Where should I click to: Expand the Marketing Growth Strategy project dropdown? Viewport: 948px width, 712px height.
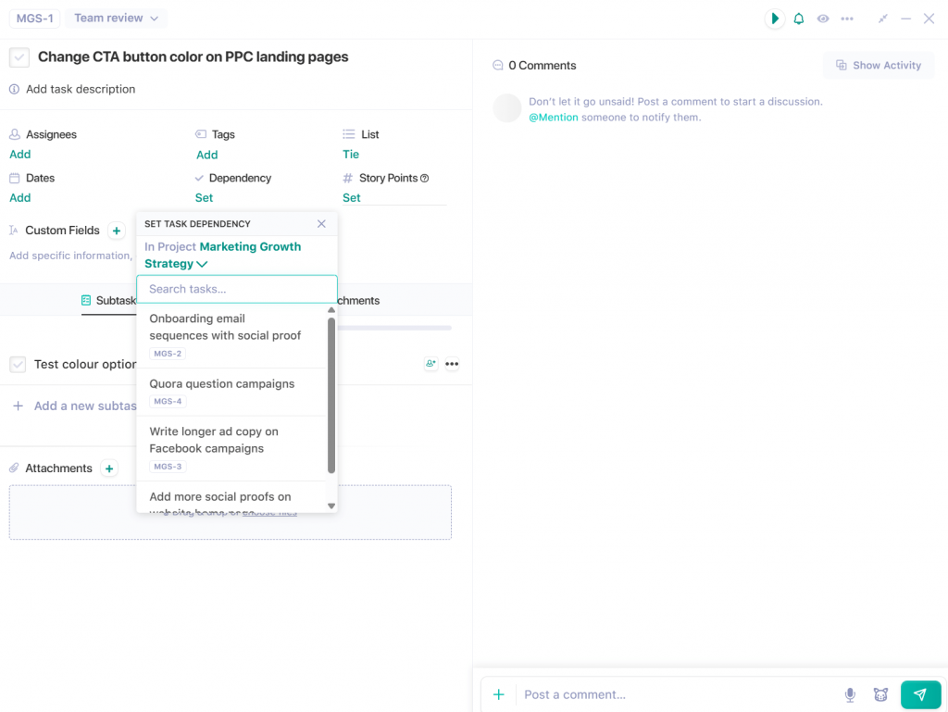pos(222,255)
